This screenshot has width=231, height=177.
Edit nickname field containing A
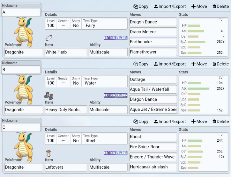point(21,12)
